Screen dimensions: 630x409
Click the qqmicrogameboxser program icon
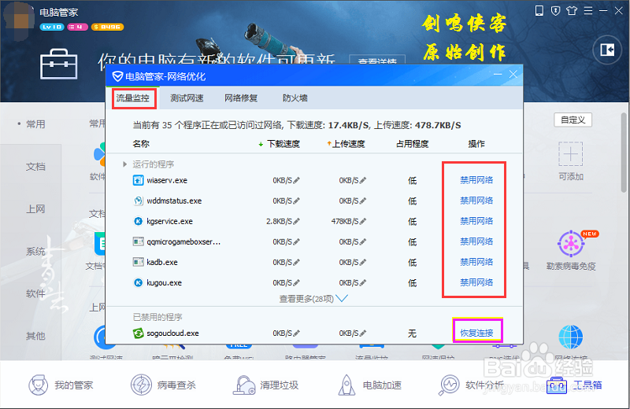pos(138,241)
